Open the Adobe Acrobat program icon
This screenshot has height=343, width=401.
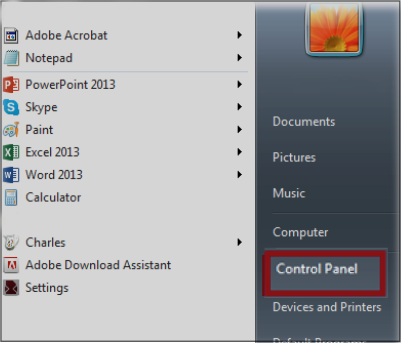tap(11, 36)
